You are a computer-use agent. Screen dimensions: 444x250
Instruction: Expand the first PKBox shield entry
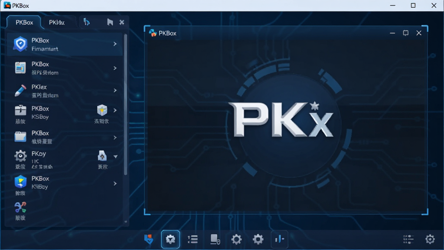(x=115, y=44)
